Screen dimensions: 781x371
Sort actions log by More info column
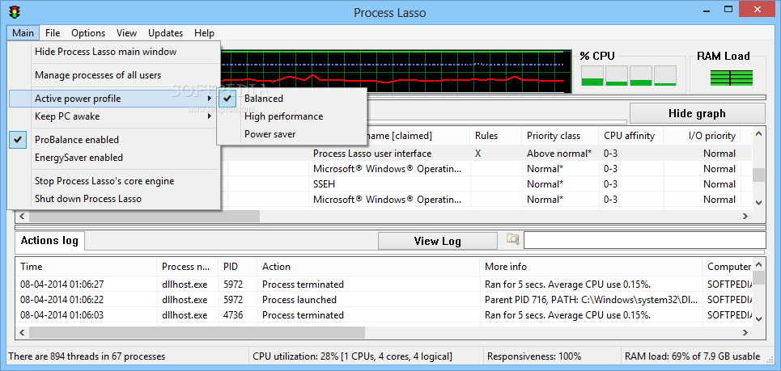pos(591,267)
